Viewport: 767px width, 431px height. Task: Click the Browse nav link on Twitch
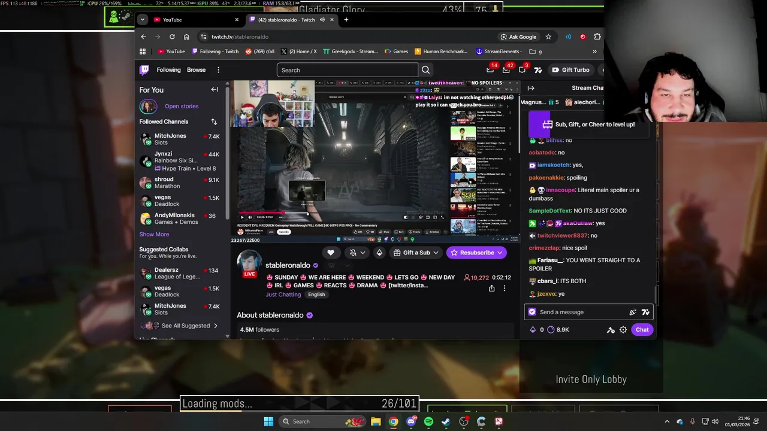(196, 70)
